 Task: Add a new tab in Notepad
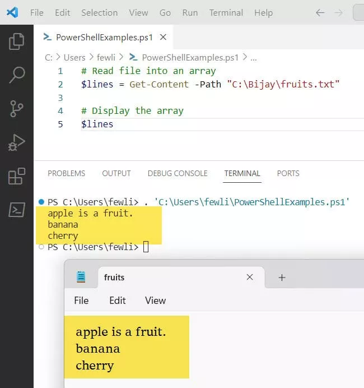pyautogui.click(x=282, y=278)
